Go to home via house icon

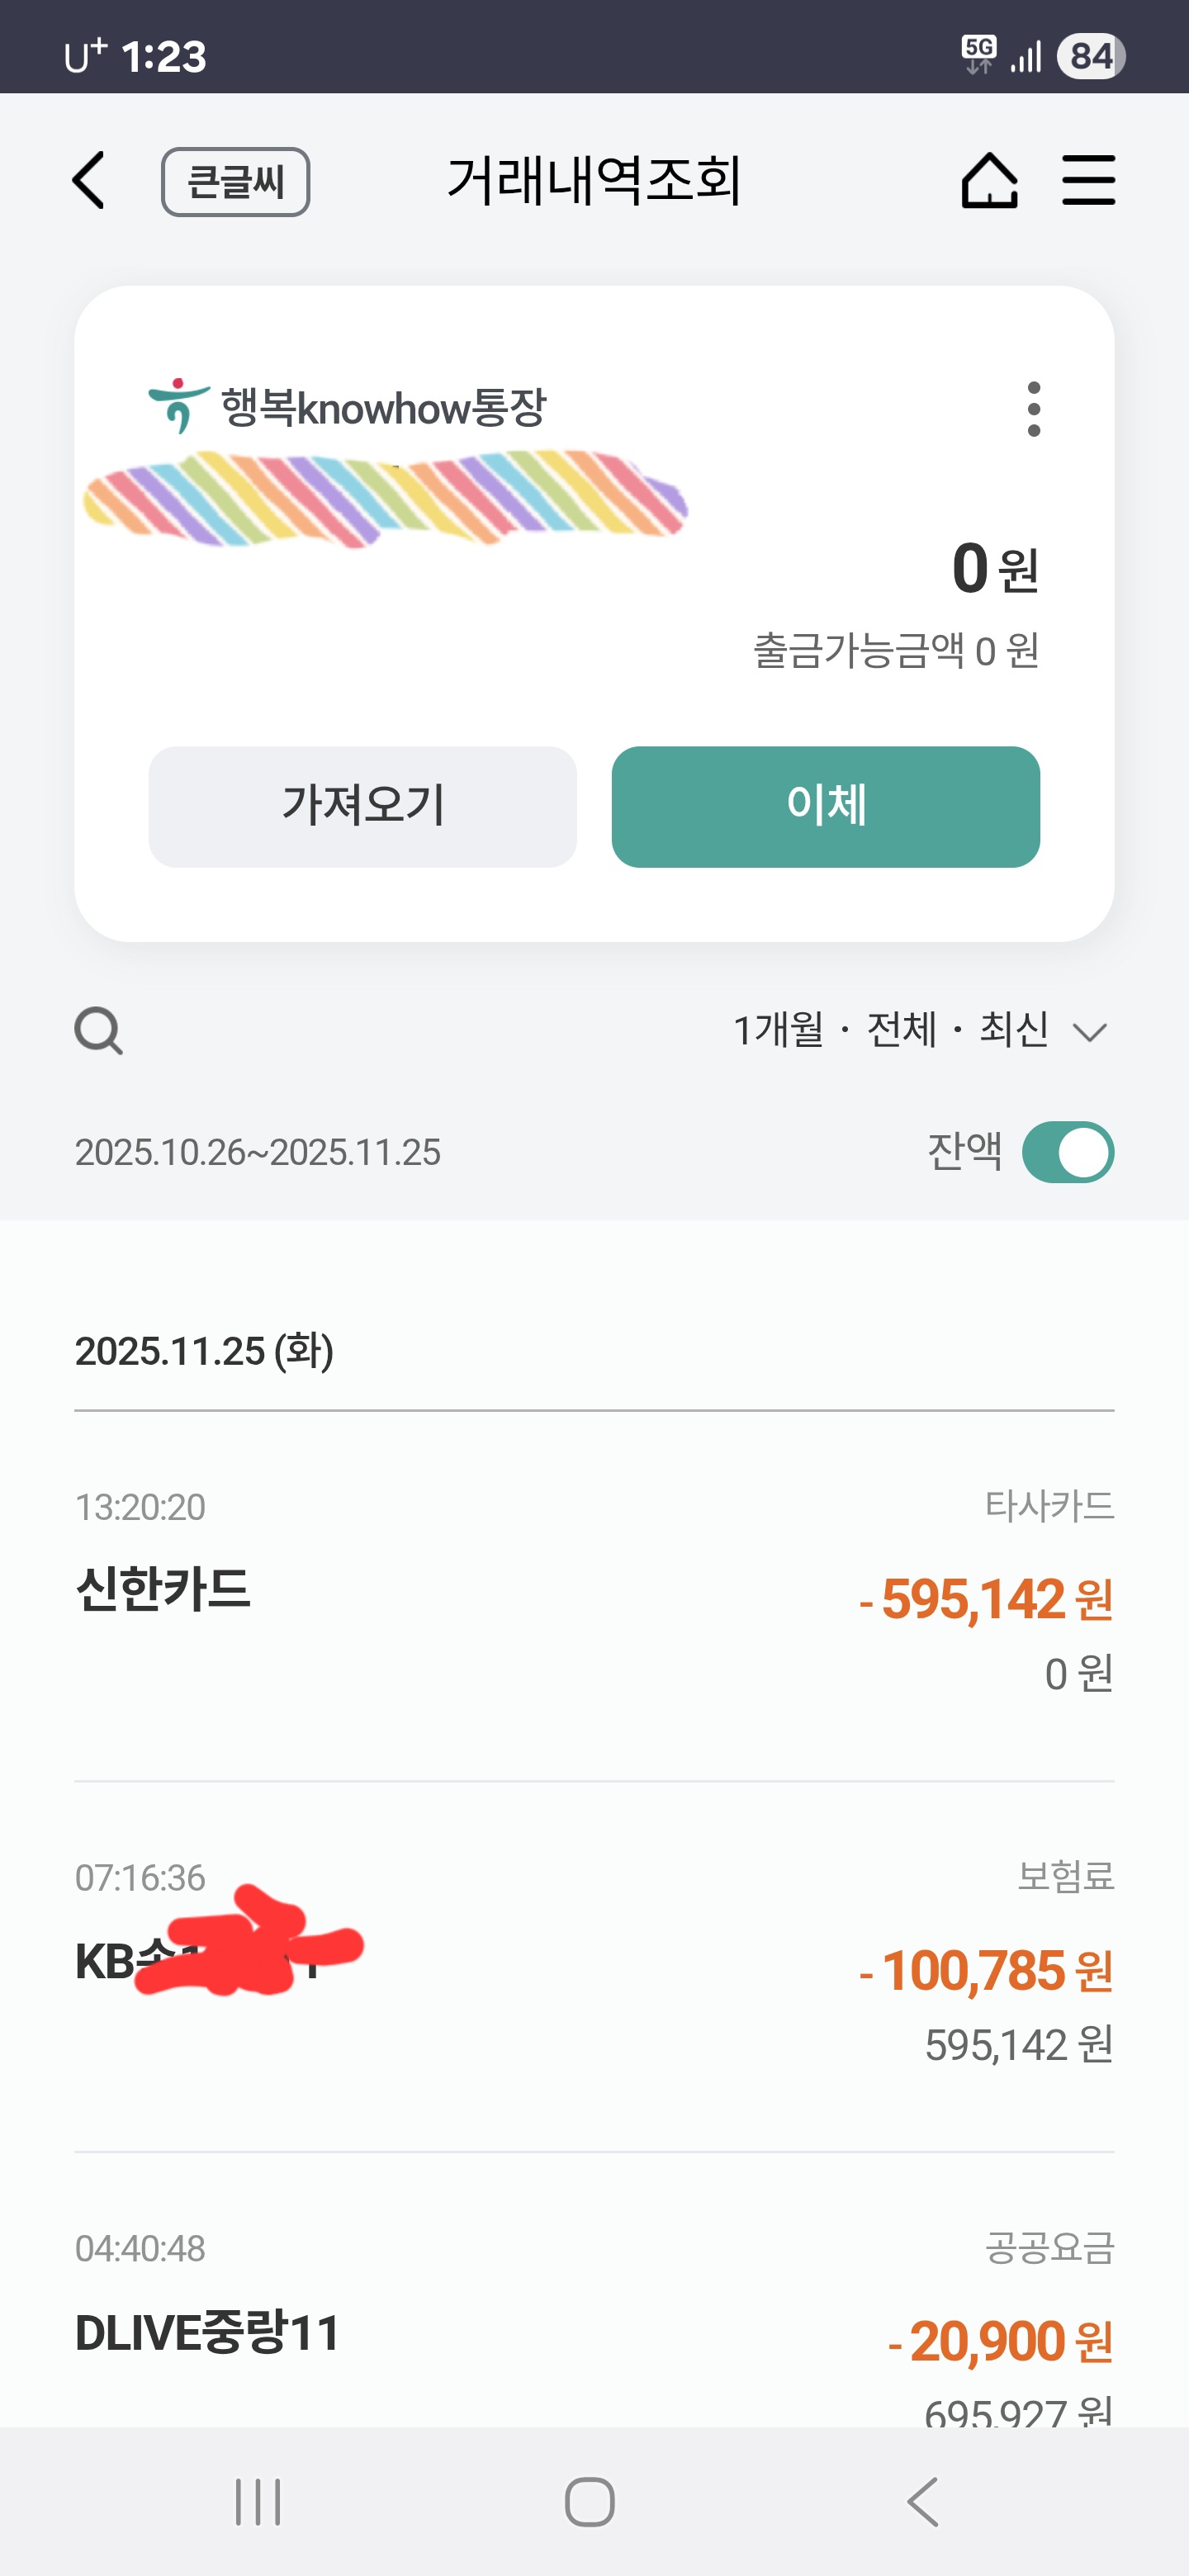pyautogui.click(x=989, y=181)
